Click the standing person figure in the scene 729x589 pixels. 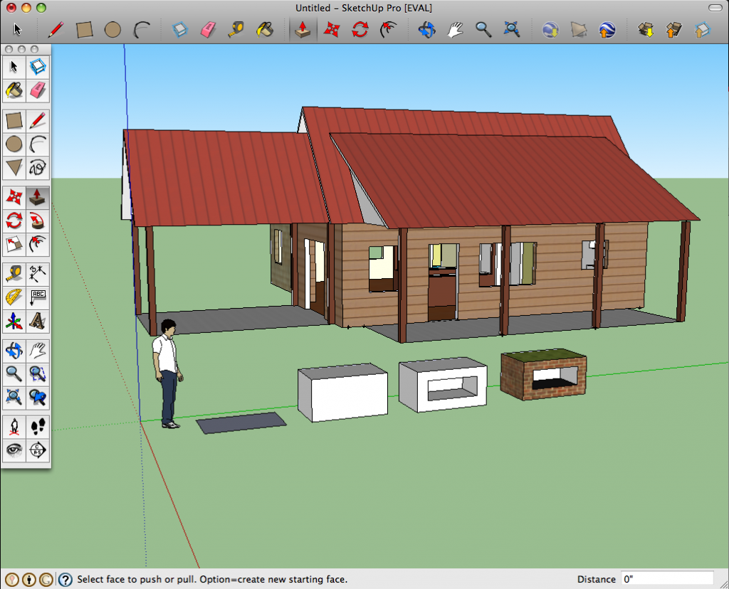168,373
